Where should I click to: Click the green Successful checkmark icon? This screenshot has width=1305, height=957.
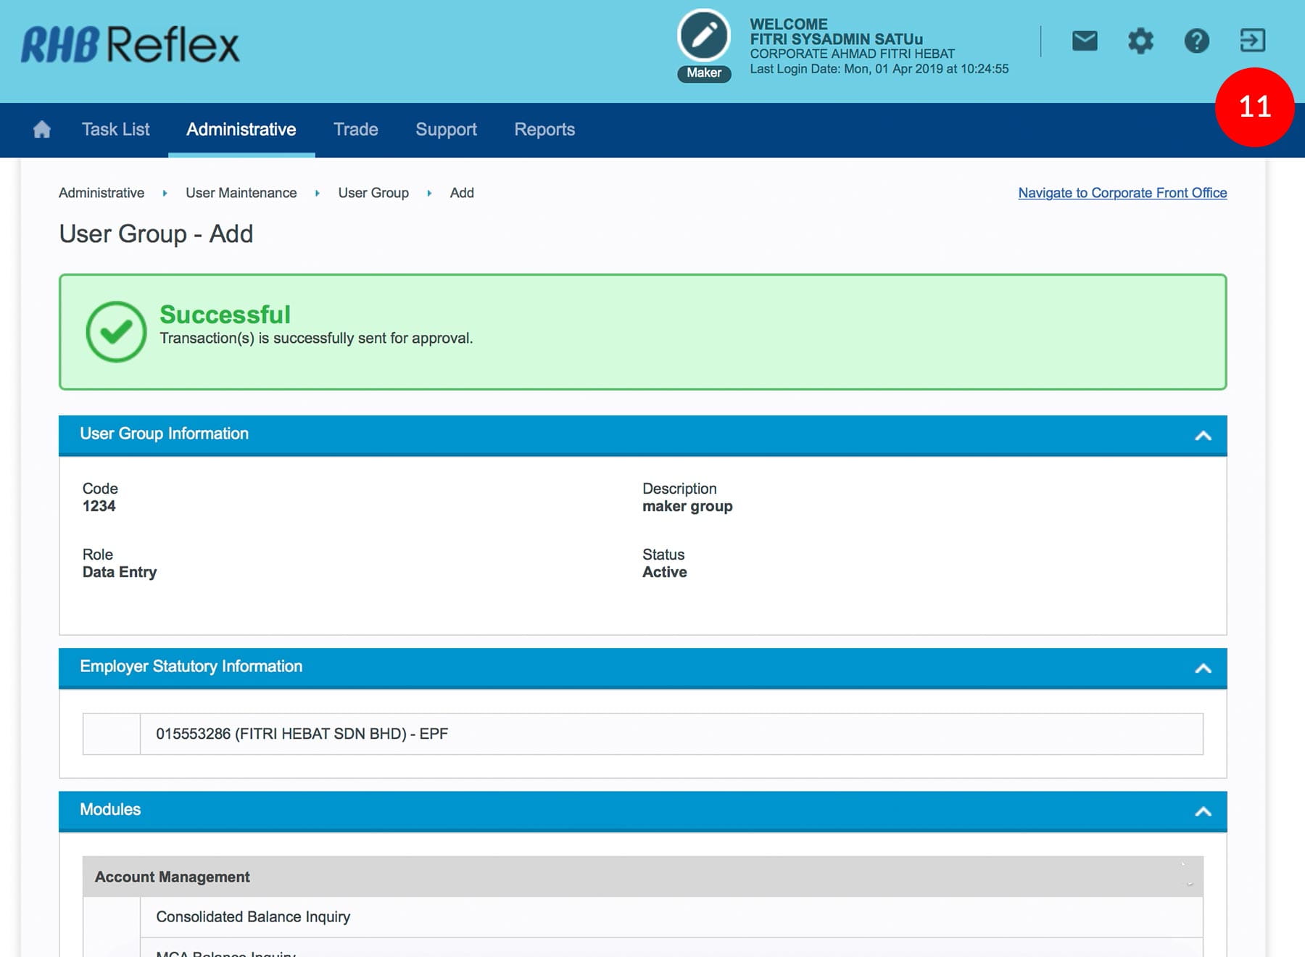(116, 332)
